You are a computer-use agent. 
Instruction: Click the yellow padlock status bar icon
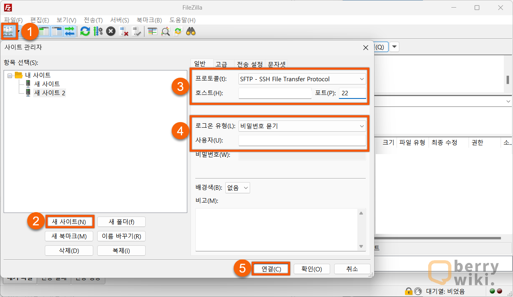pyautogui.click(x=409, y=291)
